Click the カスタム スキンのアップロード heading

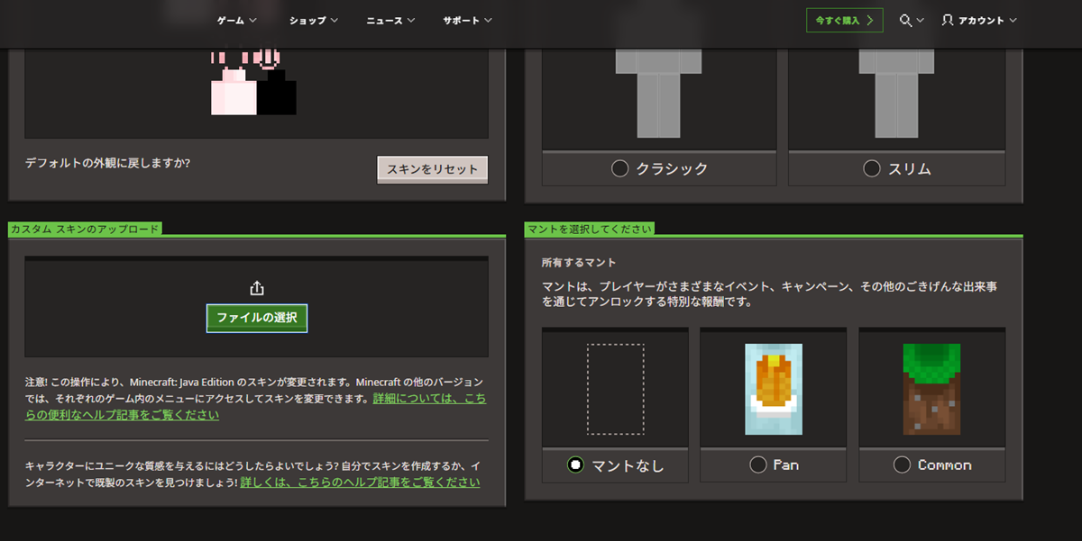[85, 229]
